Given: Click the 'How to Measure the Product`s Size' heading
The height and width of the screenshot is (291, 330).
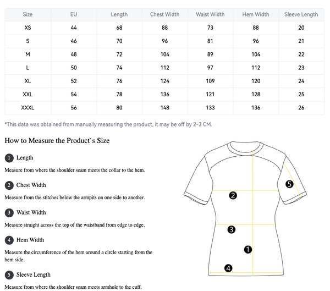Looking at the screenshot, I should [57, 141].
